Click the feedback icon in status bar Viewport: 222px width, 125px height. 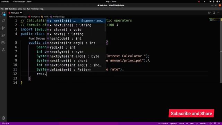click(215, 124)
